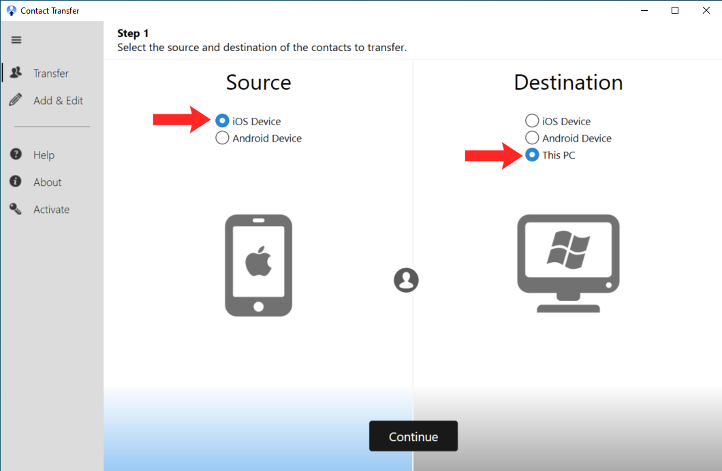The width and height of the screenshot is (722, 471).
Task: Click the Windows PC monitor image under Destination
Action: 568,263
